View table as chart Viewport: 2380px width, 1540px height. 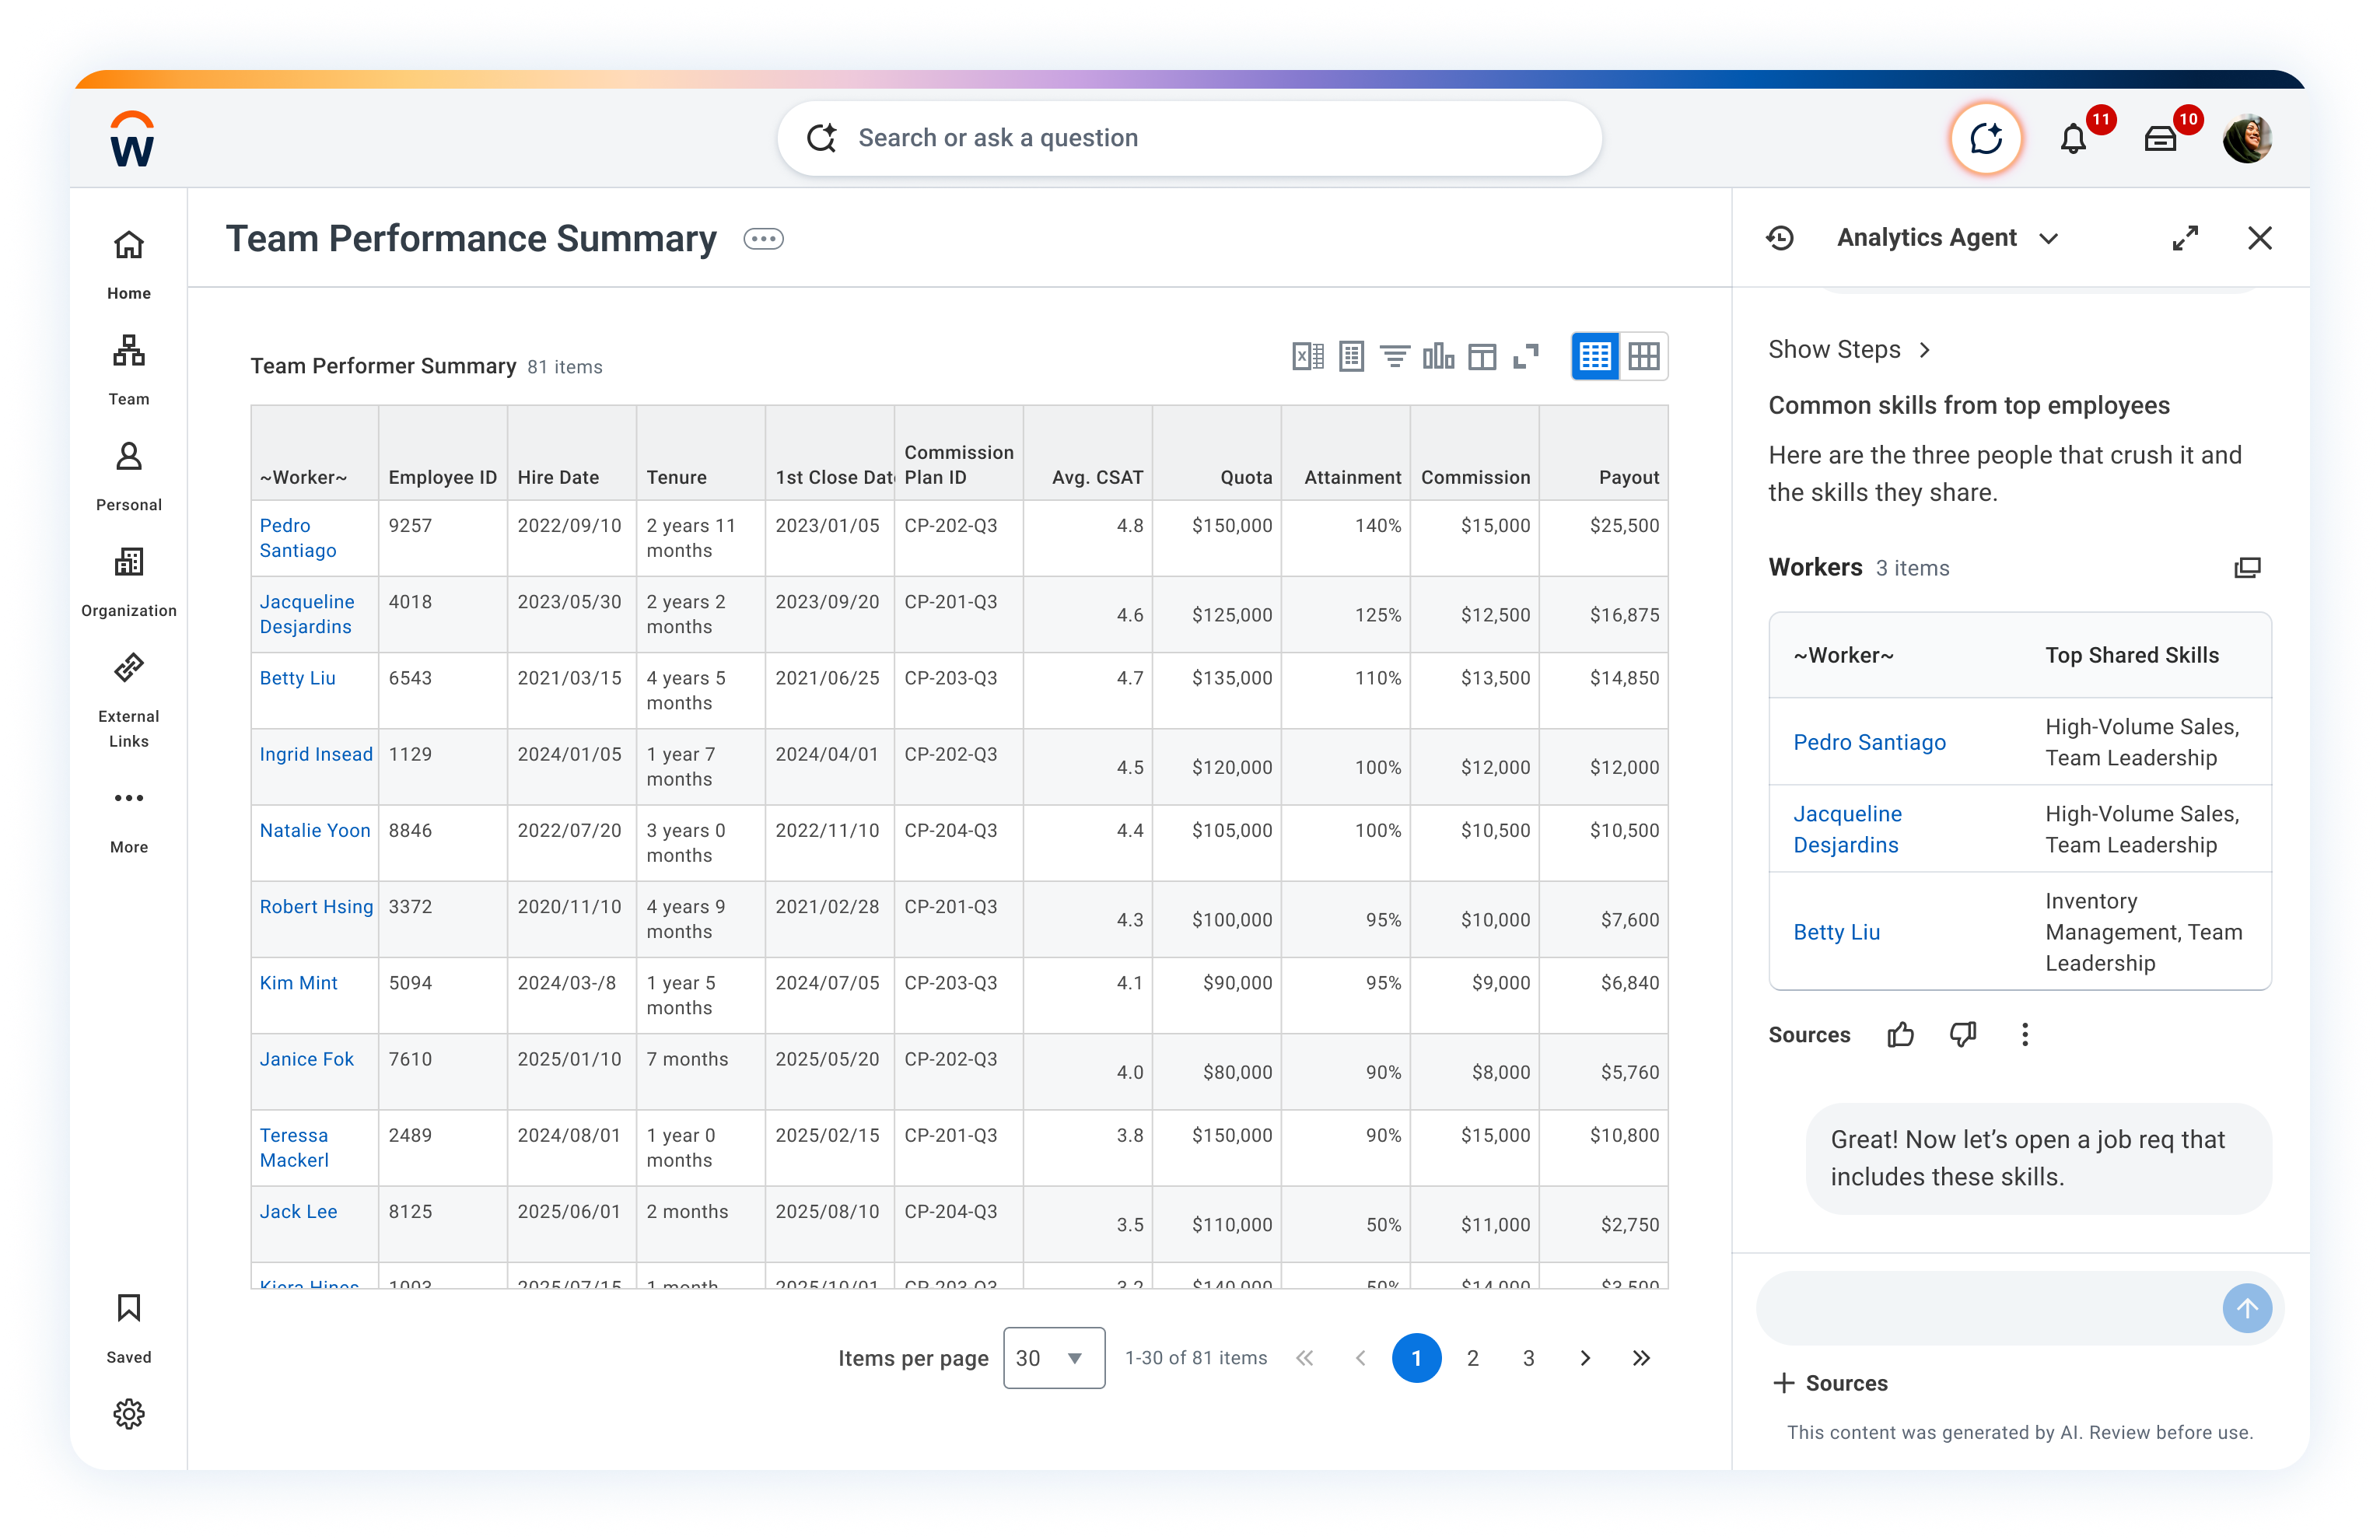(x=1438, y=356)
